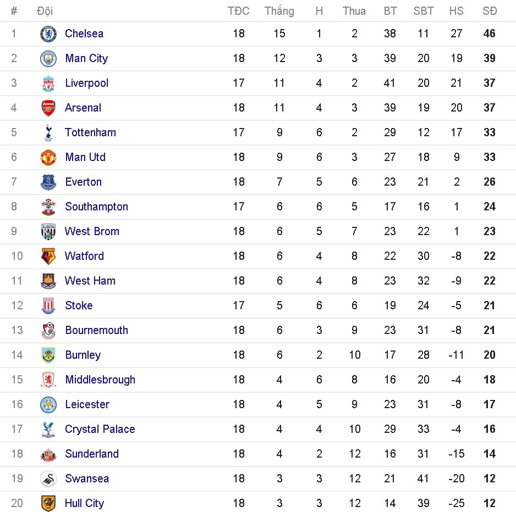Click the Everton club crest icon

(x=48, y=182)
